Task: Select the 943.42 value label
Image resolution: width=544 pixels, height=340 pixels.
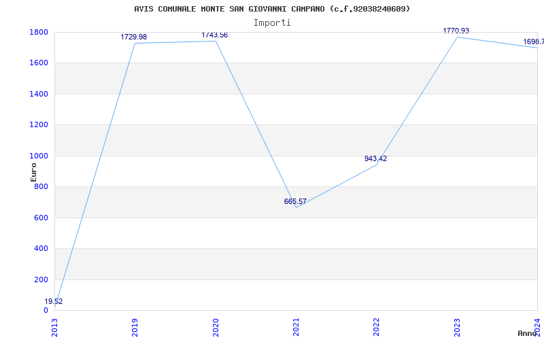Action: click(376, 158)
